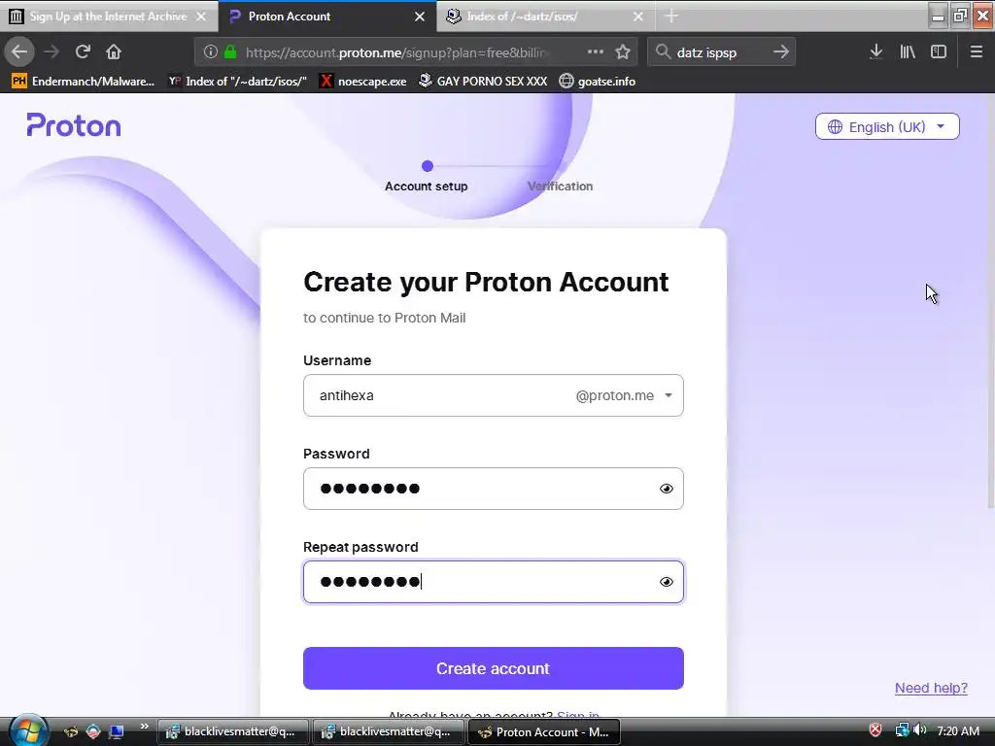Screen dimensions: 995x746
Task: Reload the current page
Action: coord(83,52)
